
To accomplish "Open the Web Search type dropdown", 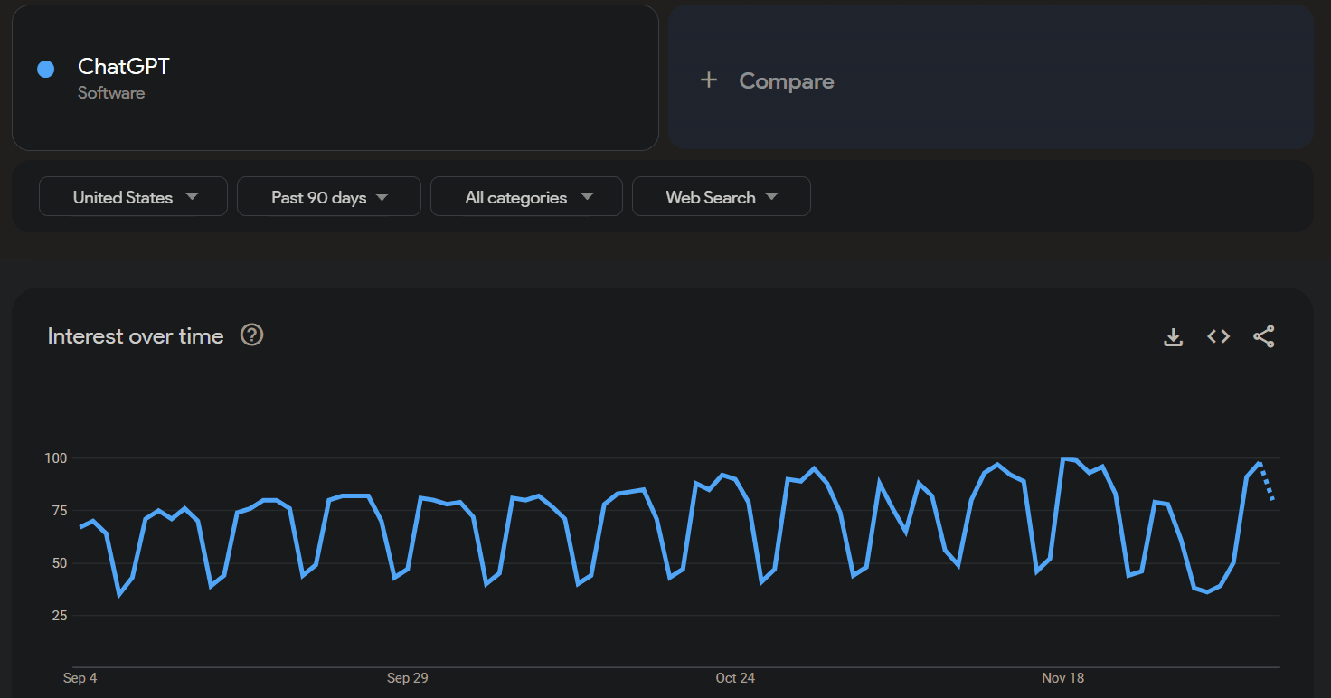I will point(722,196).
